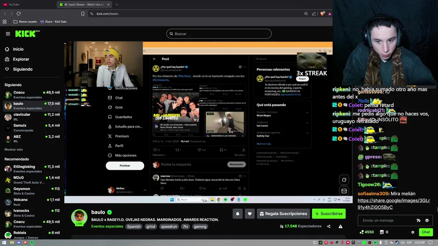
Task: Click the speedrun tag
Action: (169, 227)
